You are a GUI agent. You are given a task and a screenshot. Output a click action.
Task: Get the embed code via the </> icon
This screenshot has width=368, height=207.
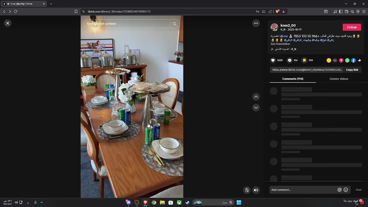tap(335, 60)
